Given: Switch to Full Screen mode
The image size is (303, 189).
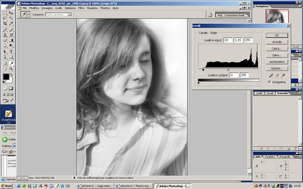Looking at the screenshot, I should click(x=12, y=94).
